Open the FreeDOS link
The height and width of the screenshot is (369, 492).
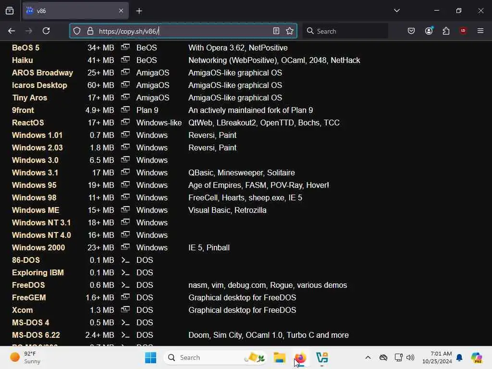pyautogui.click(x=28, y=285)
